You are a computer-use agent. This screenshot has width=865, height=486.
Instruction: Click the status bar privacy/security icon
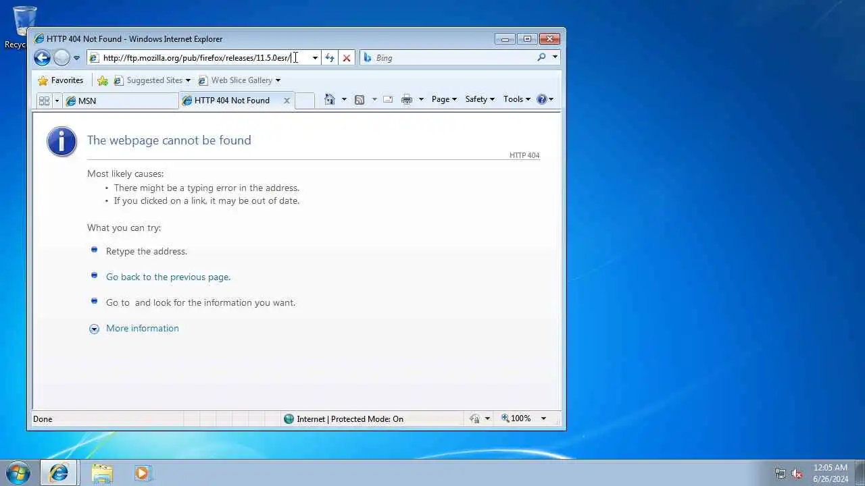coord(474,418)
